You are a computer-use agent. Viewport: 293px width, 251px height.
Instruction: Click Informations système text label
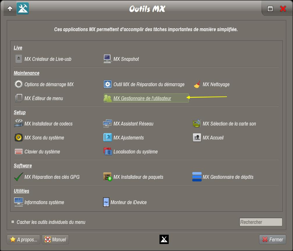tap(44, 202)
